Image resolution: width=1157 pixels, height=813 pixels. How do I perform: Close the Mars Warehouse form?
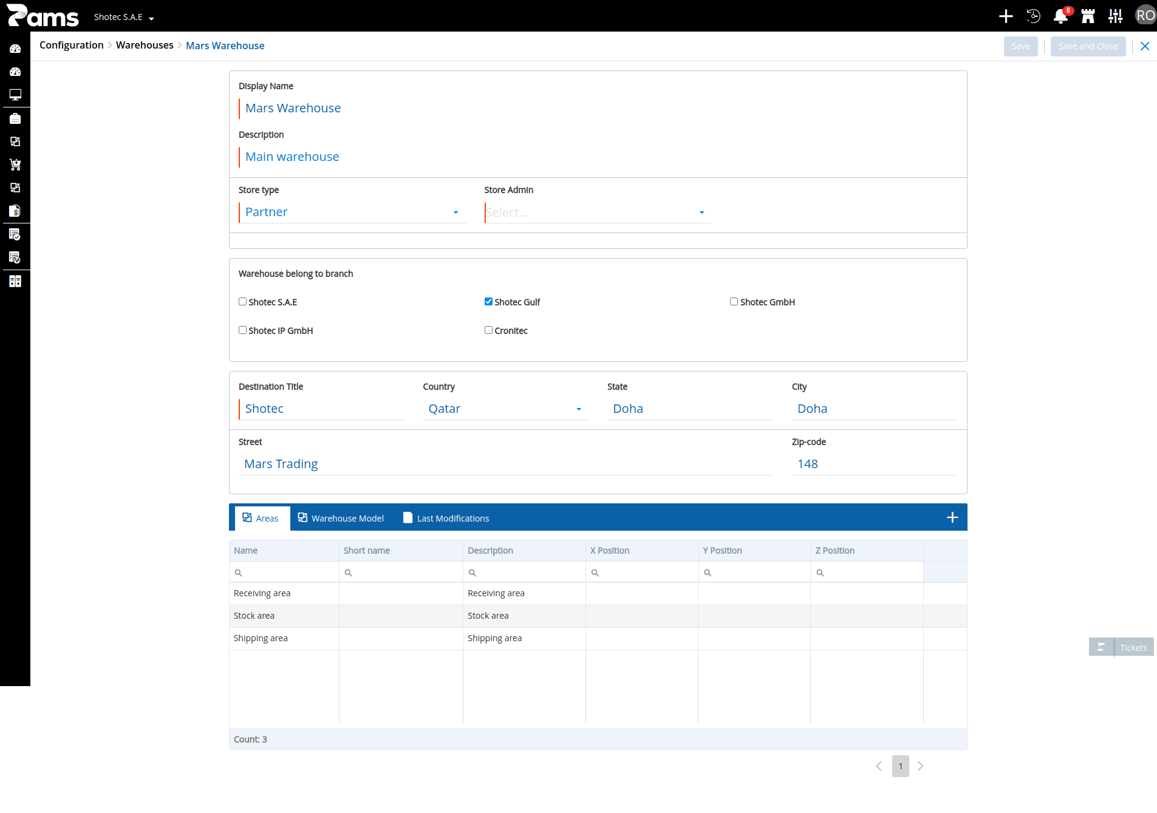click(x=1145, y=46)
